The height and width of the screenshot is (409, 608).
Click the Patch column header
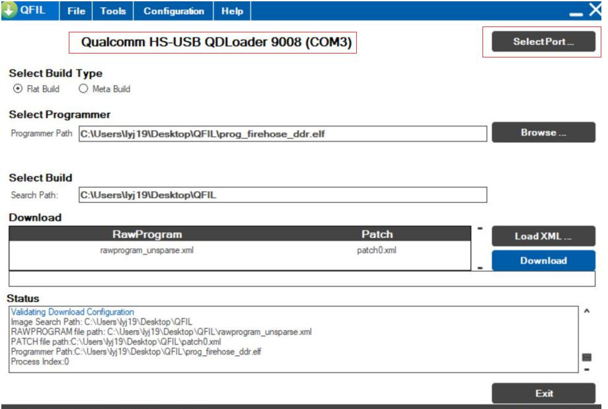click(377, 234)
